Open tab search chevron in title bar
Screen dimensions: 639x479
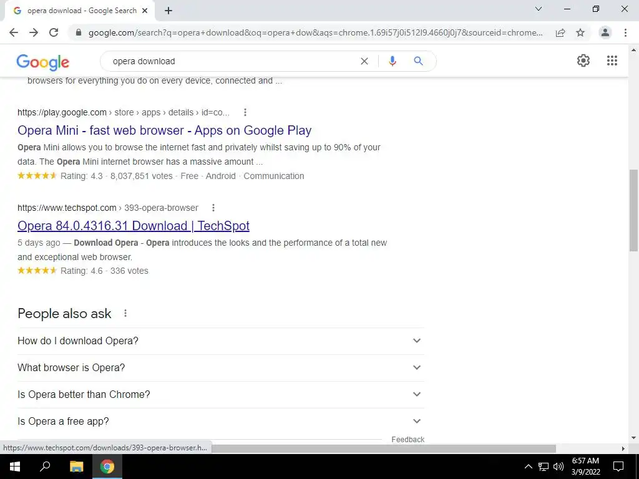click(x=539, y=9)
